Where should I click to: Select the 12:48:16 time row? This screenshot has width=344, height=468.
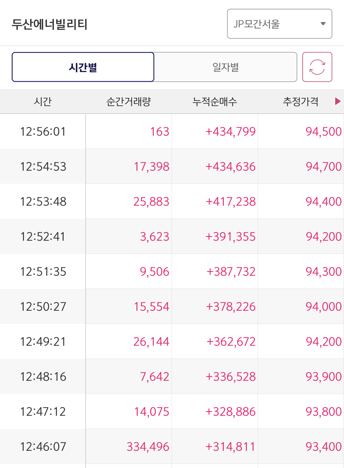(43, 377)
